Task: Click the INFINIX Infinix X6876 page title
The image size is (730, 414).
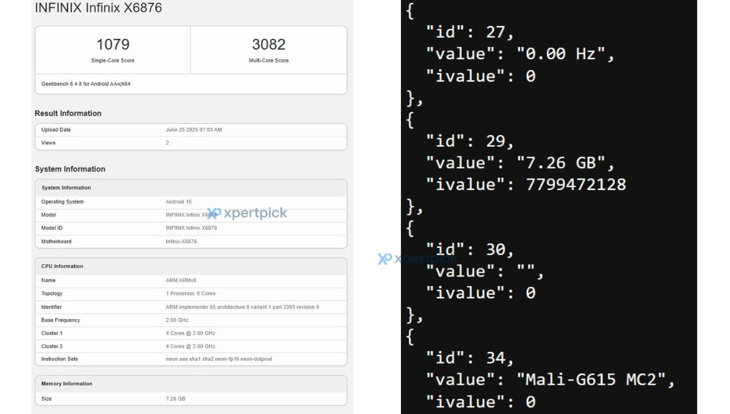Action: tap(99, 8)
